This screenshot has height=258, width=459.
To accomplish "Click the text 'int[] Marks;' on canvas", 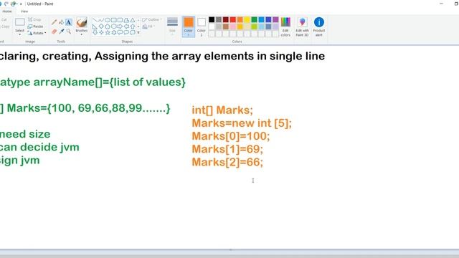I will [x=222, y=110].
